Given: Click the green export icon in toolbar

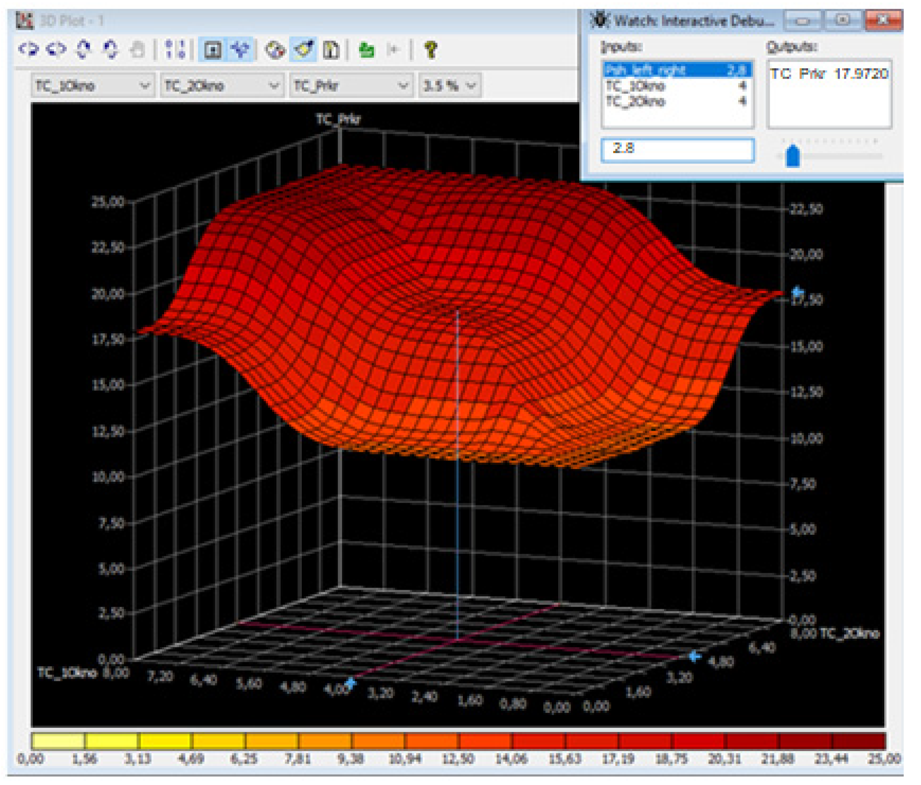Looking at the screenshot, I should (366, 50).
